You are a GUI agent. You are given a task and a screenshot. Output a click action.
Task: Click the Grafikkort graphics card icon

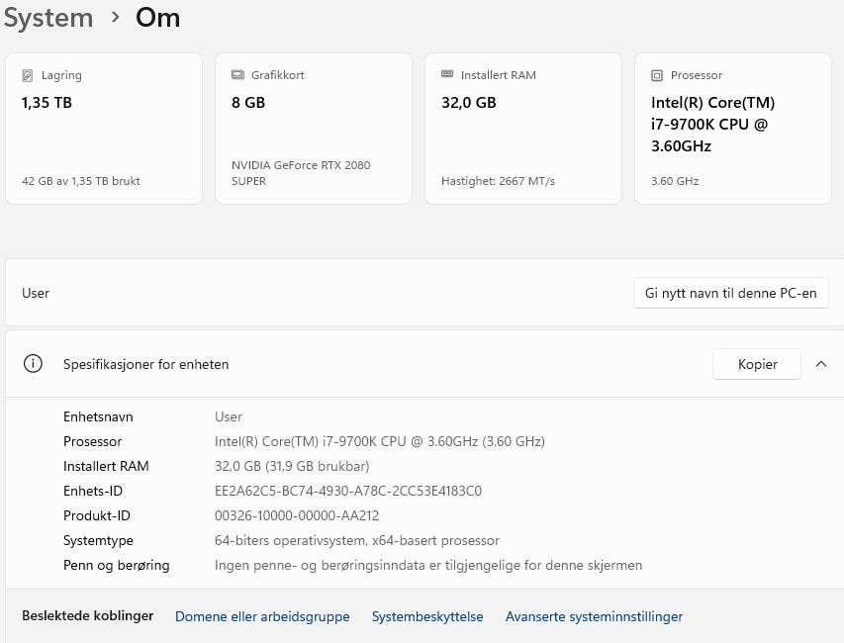coord(237,75)
